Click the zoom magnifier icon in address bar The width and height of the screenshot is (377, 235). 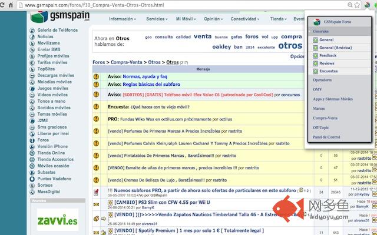coord(350,5)
